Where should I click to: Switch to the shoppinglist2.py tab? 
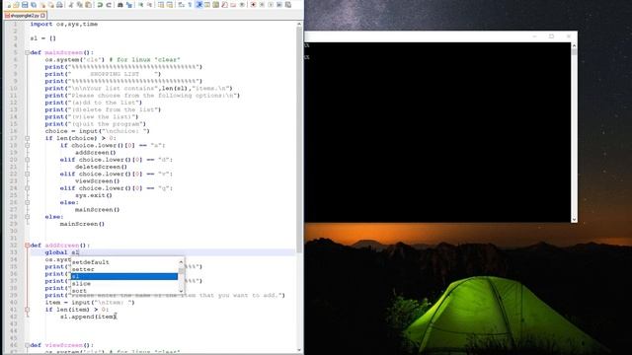click(24, 16)
